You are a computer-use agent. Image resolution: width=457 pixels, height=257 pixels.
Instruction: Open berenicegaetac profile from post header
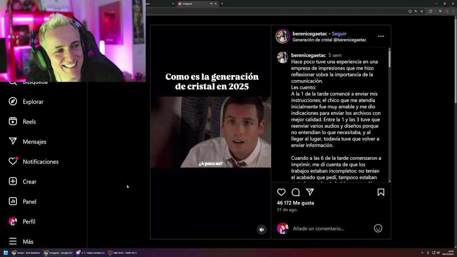pyautogui.click(x=310, y=34)
